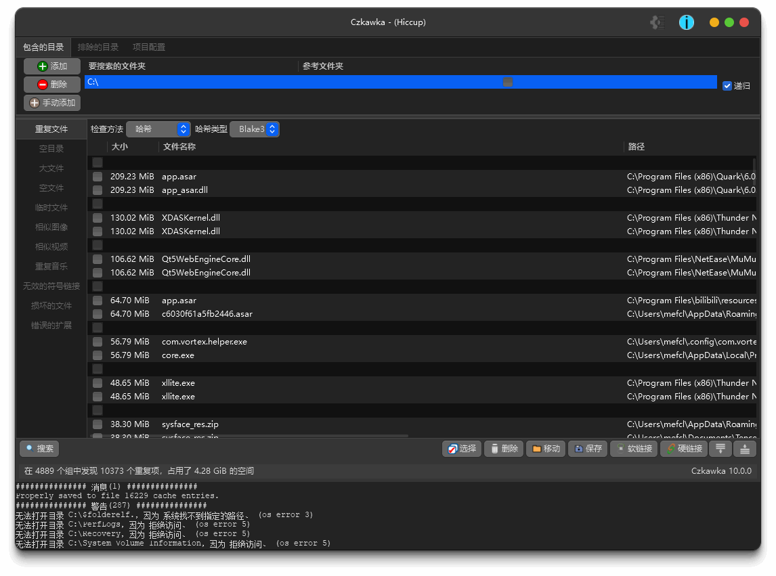Click the 软链接 symlink button
The height and width of the screenshot is (576, 776).
[x=634, y=449]
